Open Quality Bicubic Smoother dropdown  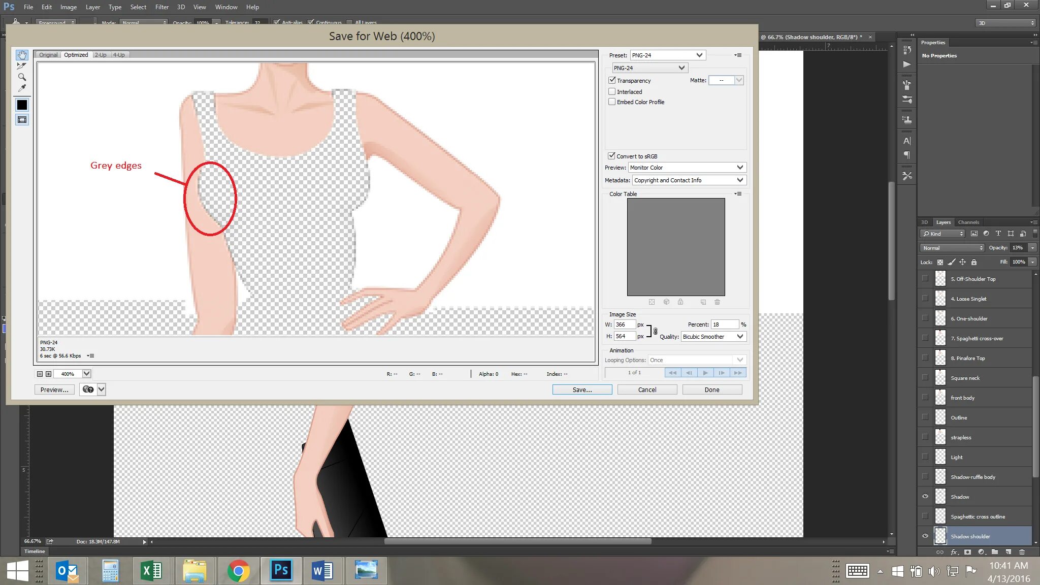pyautogui.click(x=713, y=336)
